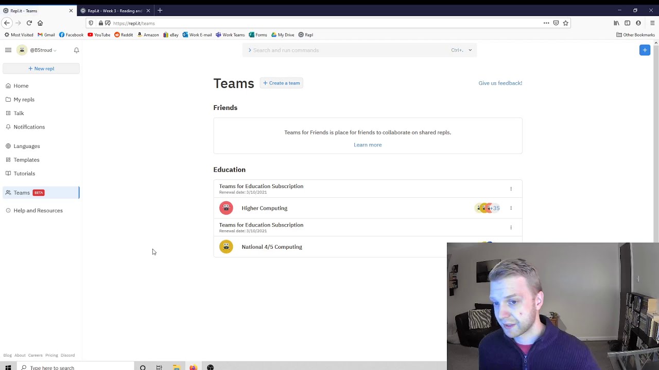This screenshot has height=370, width=659.
Task: Click the @BStroud avatar image
Action: [22, 50]
